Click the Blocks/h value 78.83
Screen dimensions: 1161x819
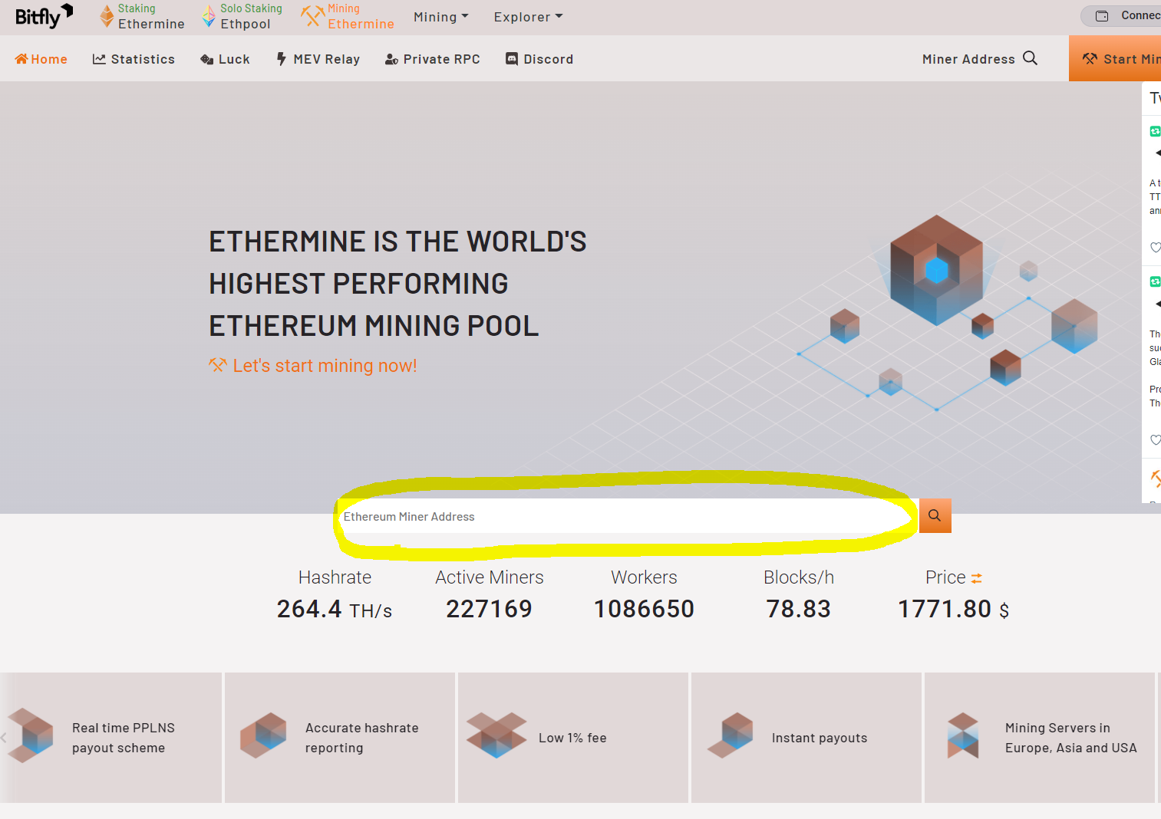pos(798,609)
